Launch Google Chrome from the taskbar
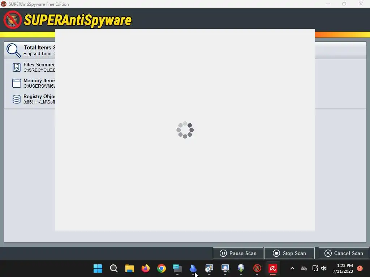 click(162, 268)
